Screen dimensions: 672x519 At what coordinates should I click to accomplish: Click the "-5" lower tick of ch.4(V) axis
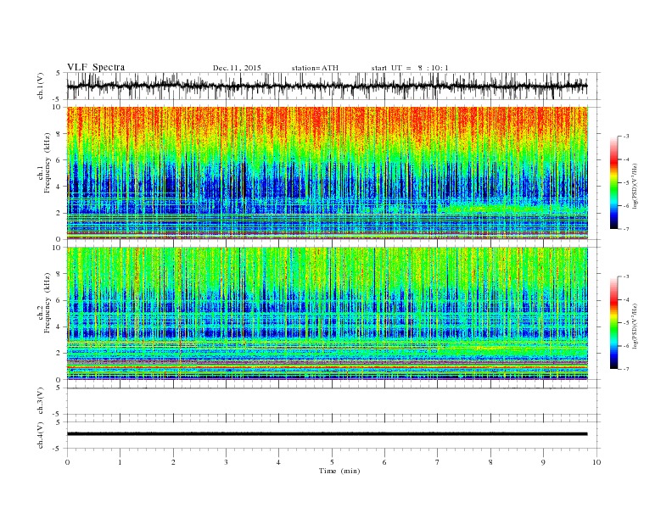[x=57, y=449]
